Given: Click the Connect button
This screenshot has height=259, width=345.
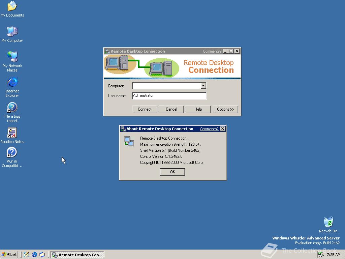Looking at the screenshot, I should (x=145, y=109).
